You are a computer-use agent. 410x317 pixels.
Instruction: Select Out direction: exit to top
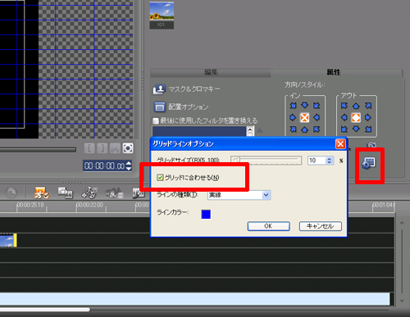pyautogui.click(x=356, y=106)
